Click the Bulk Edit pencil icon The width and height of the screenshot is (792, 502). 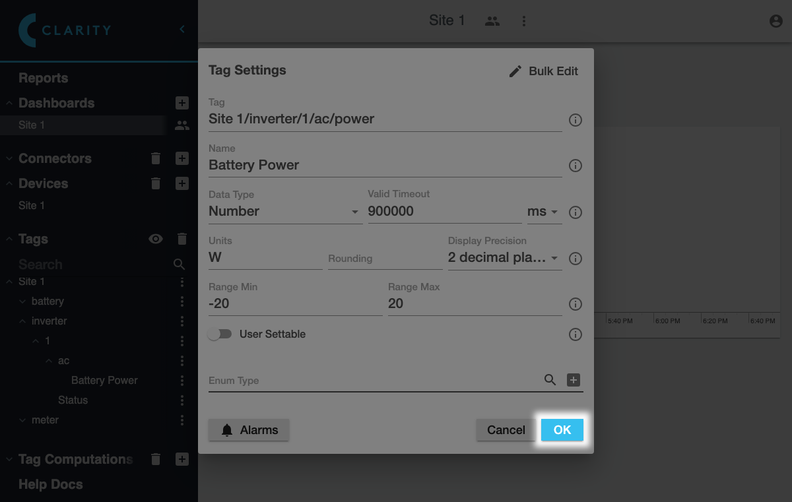[x=515, y=71]
